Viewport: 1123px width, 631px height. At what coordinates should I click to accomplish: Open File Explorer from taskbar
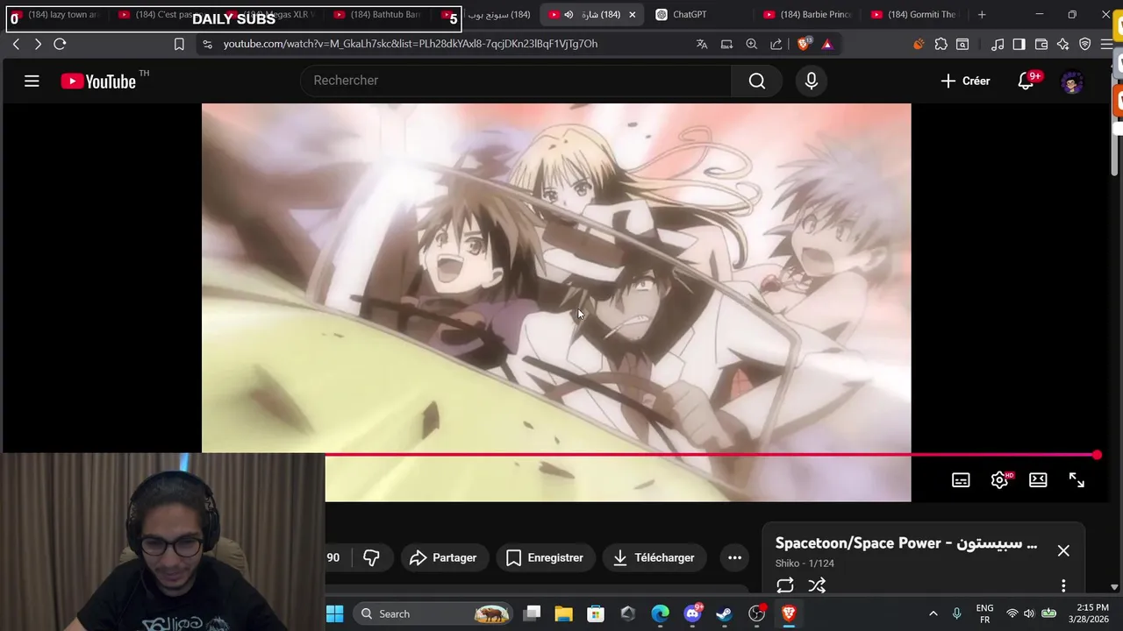[563, 613]
